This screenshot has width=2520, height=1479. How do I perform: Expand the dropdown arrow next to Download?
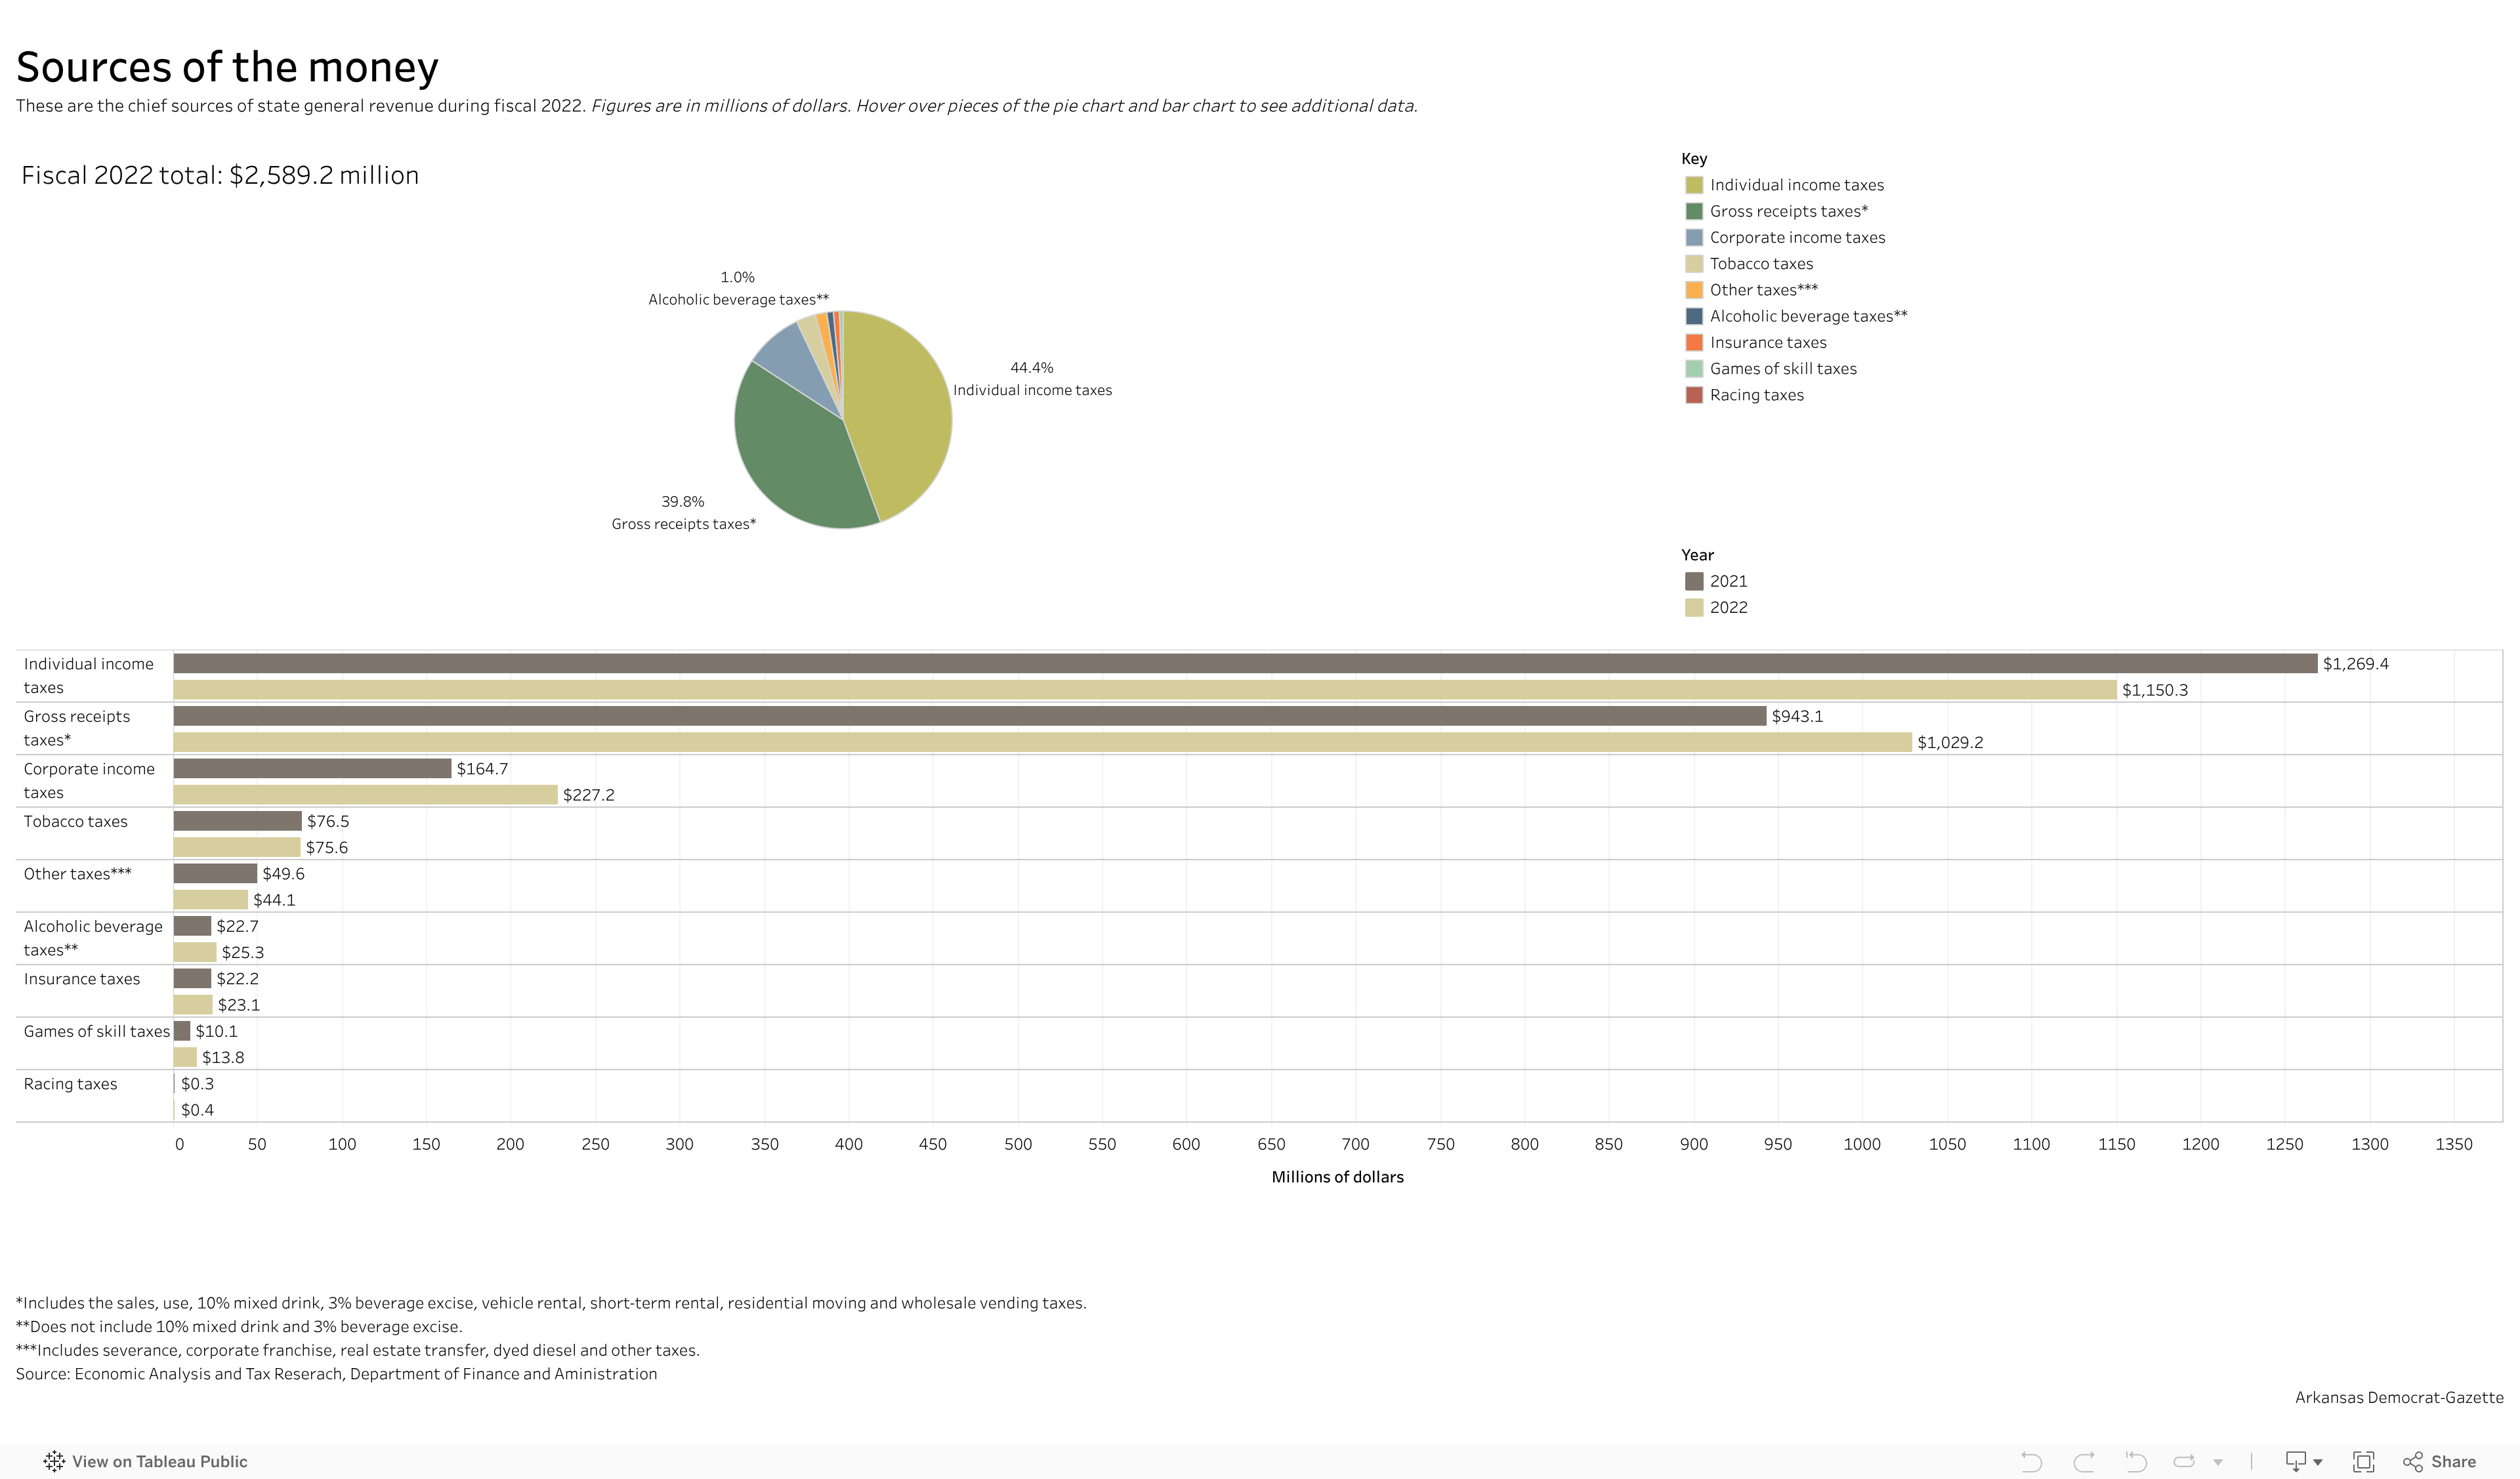(2318, 1462)
